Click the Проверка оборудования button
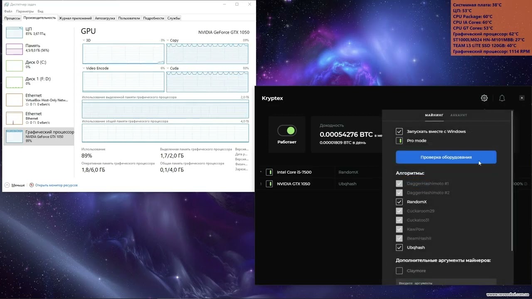This screenshot has height=299, width=532. [x=446, y=157]
